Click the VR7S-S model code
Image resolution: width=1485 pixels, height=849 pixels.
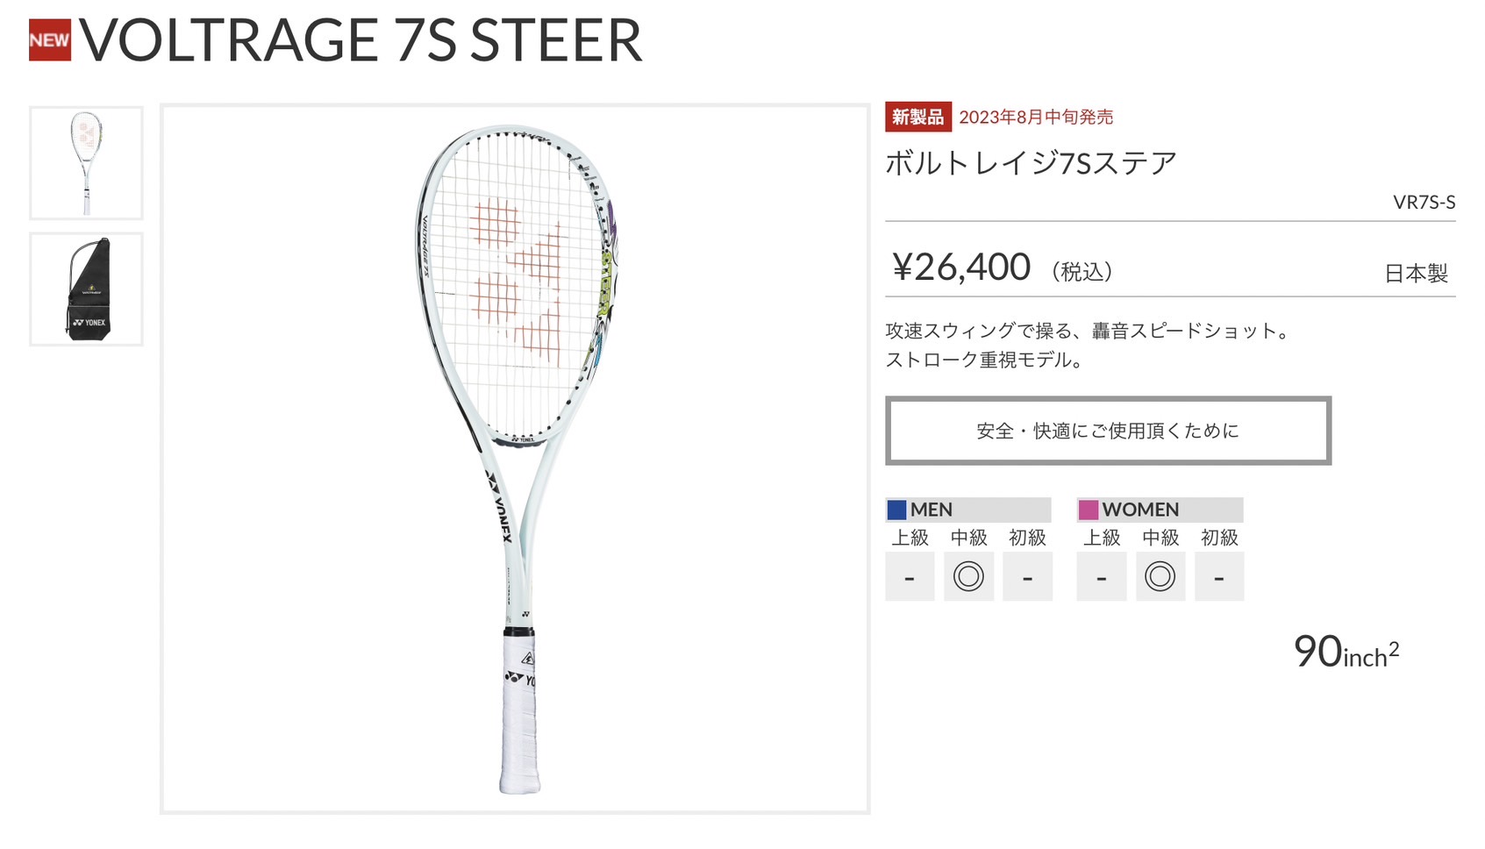coord(1424,203)
